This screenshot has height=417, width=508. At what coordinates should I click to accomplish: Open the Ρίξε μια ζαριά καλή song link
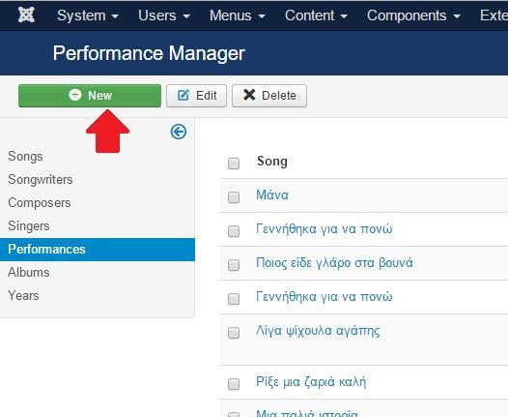click(x=311, y=382)
